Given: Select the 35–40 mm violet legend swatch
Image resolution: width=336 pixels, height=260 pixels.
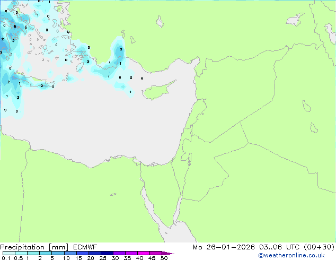Looking at the screenshot, I should pyautogui.click(x=131, y=253).
